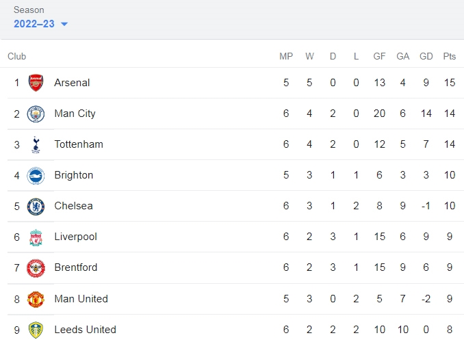Click the Man City club crest
This screenshot has width=464, height=342.
coord(36,114)
